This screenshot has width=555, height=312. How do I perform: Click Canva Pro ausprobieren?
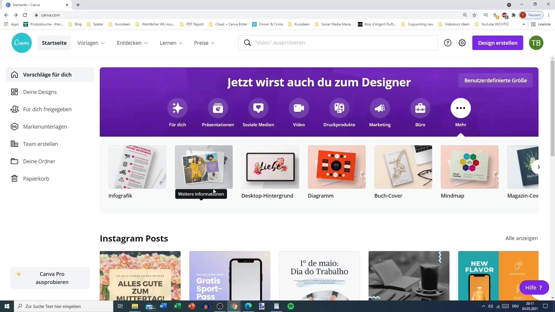[50, 278]
